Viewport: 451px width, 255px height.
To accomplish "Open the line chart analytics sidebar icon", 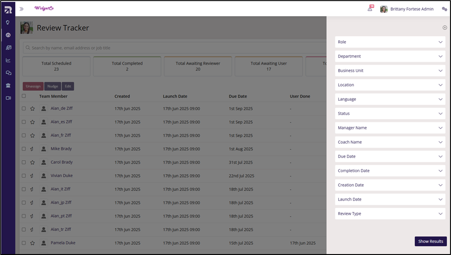I will (8, 60).
